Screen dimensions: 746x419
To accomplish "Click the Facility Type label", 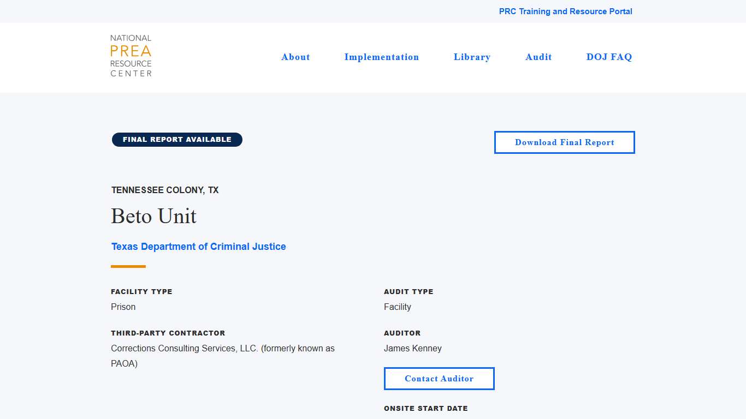I will click(x=141, y=292).
